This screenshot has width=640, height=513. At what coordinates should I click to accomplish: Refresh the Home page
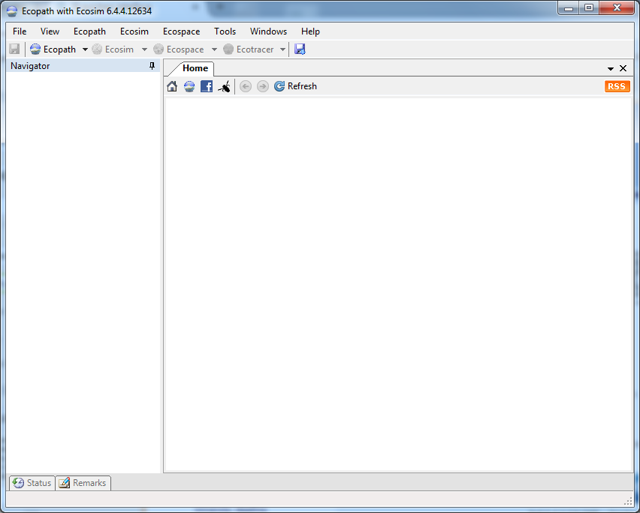coord(295,86)
